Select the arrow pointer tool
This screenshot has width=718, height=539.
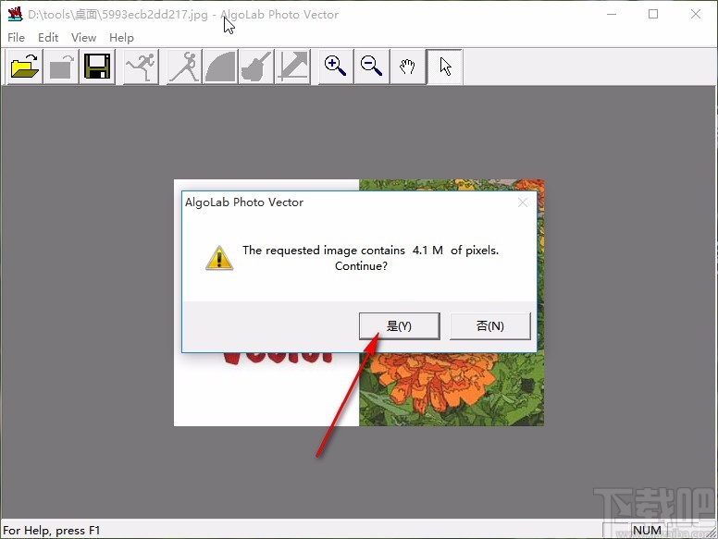tap(444, 67)
